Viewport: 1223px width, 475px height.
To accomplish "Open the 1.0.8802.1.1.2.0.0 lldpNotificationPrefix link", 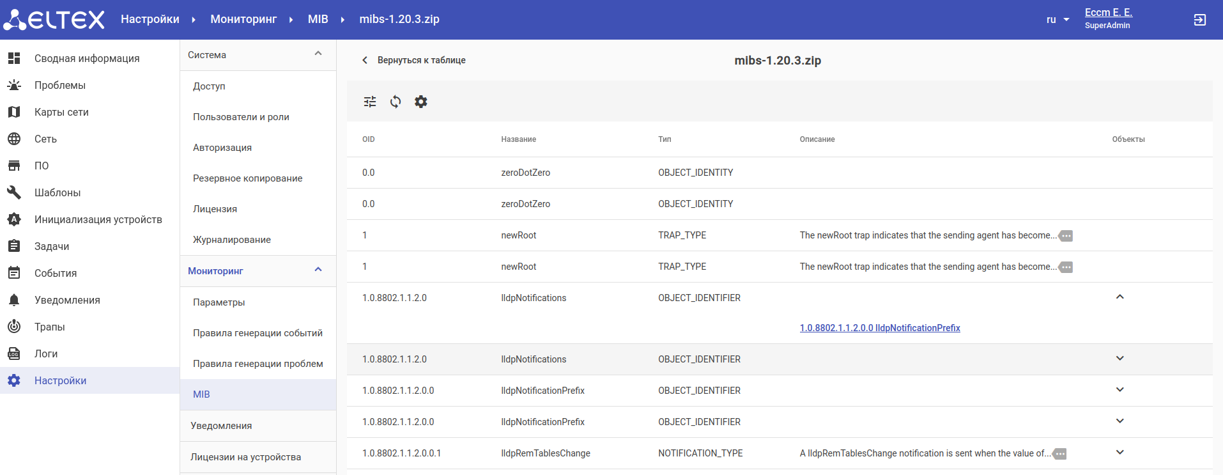I will 879,328.
